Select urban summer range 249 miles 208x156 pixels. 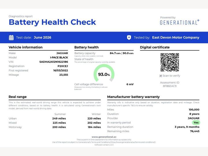(59, 118)
